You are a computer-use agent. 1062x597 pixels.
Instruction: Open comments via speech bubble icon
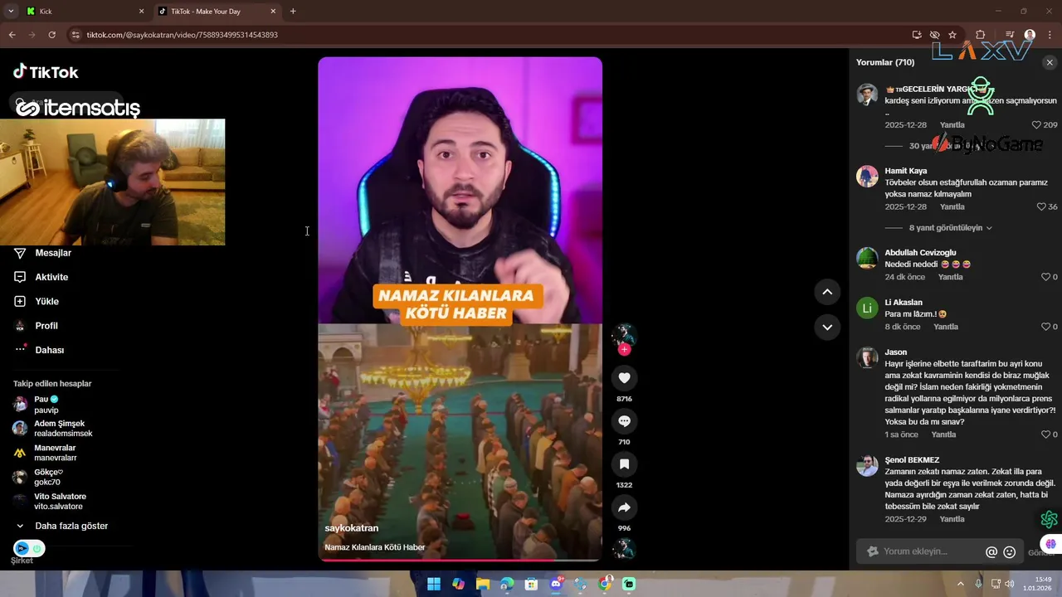[625, 421]
